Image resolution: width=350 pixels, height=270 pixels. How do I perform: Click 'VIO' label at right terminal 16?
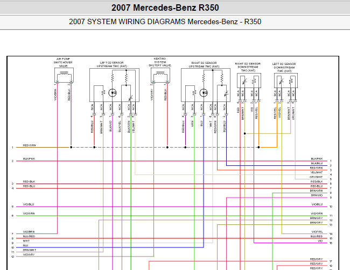(x=320, y=241)
